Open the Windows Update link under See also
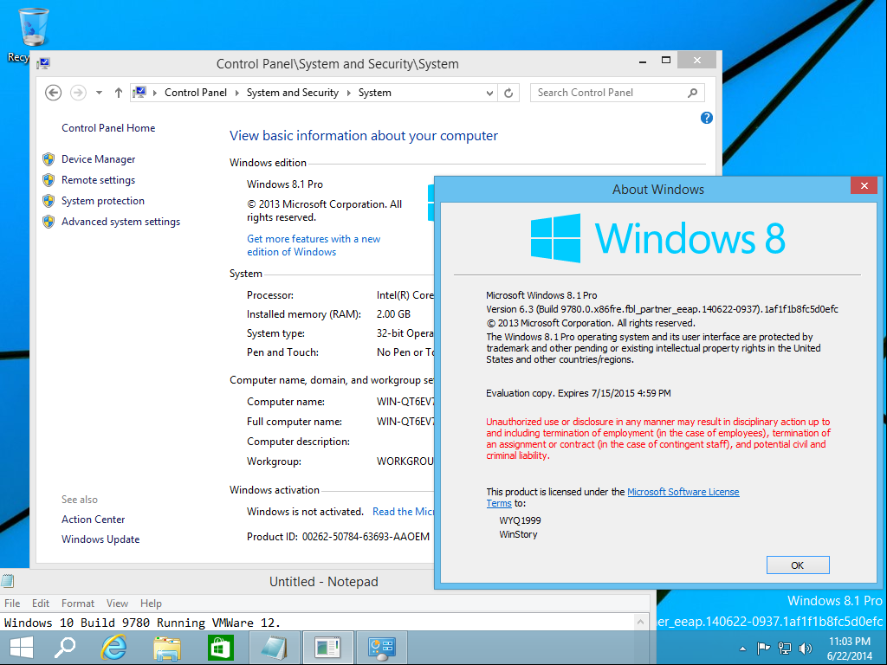887x665 pixels. tap(100, 539)
